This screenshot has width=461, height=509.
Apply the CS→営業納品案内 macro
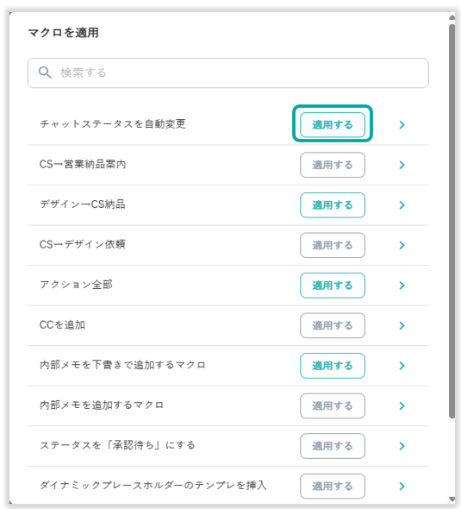pyautogui.click(x=333, y=165)
